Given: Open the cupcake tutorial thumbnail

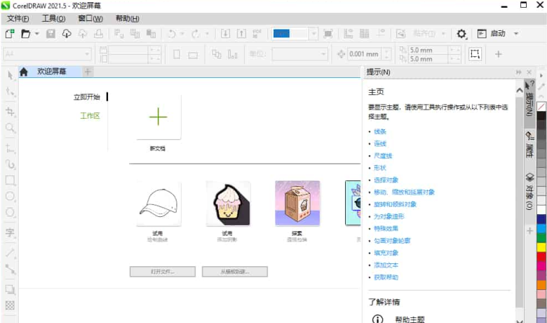Looking at the screenshot, I should click(228, 204).
